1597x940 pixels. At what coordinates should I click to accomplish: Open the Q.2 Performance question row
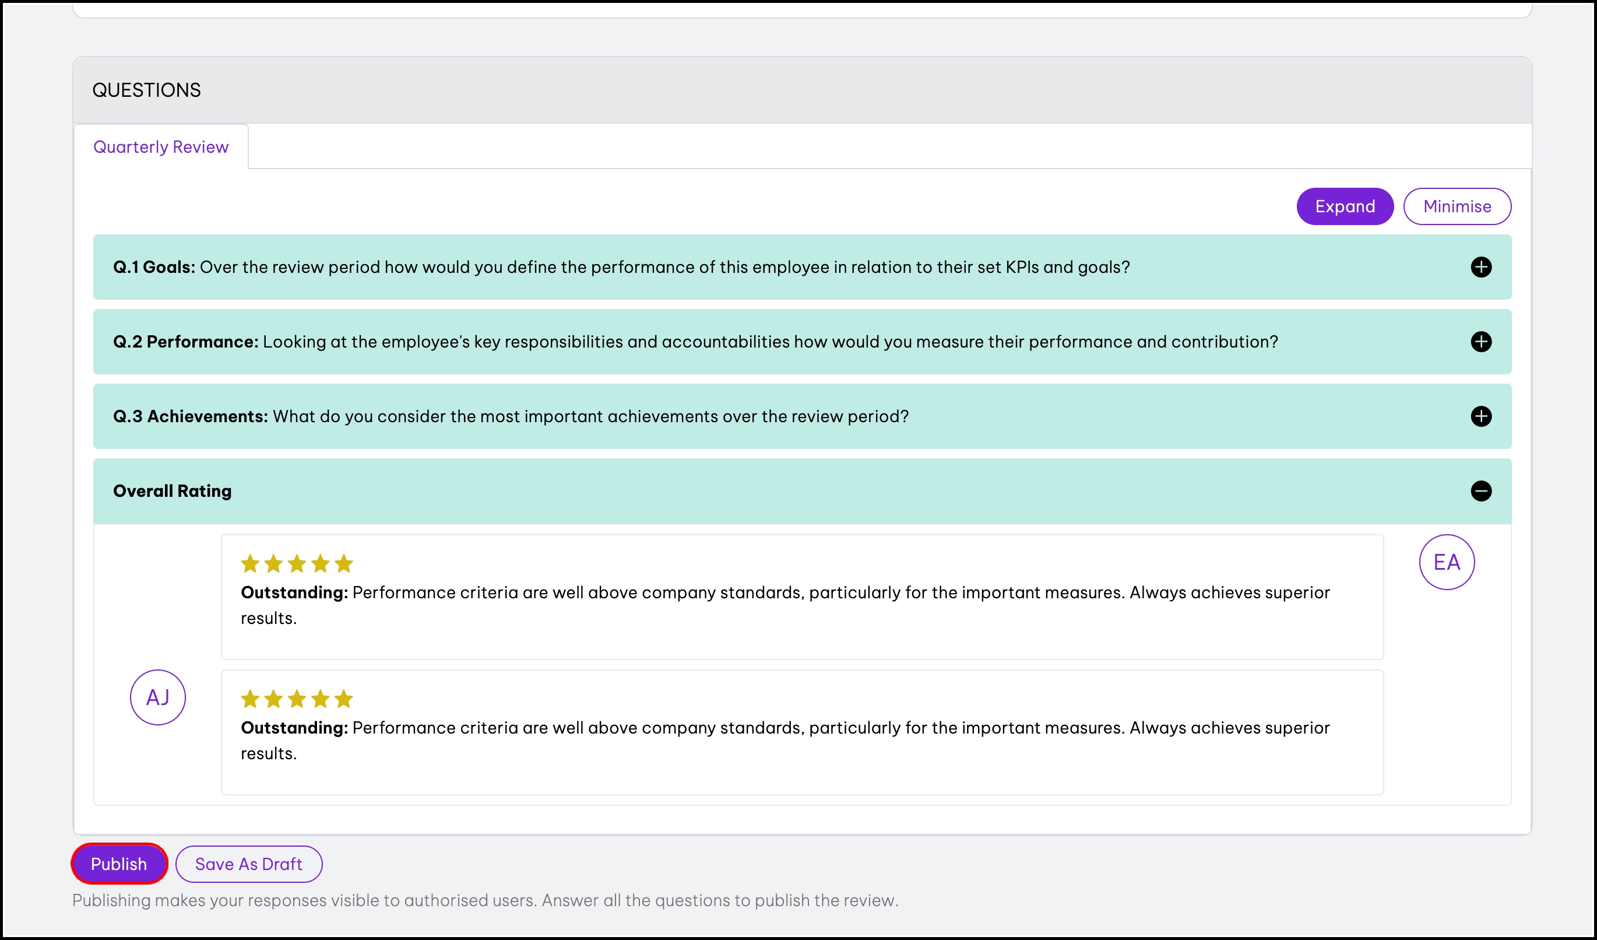[695, 342]
